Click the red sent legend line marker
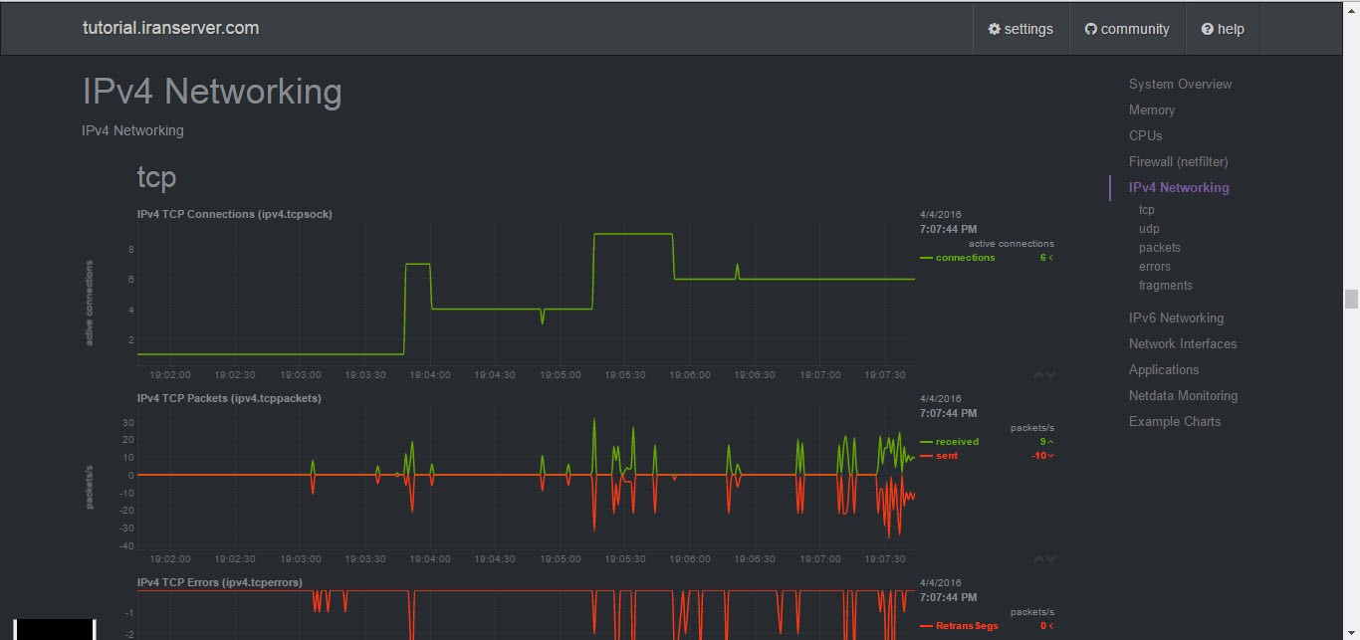 (x=926, y=456)
